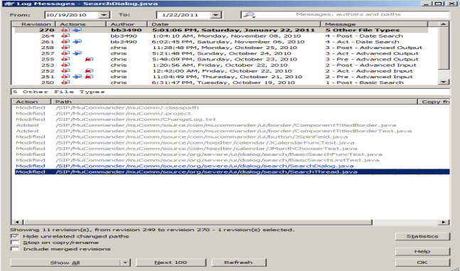
Task: Click the modified icon in revision 255 row
Action: point(65,59)
